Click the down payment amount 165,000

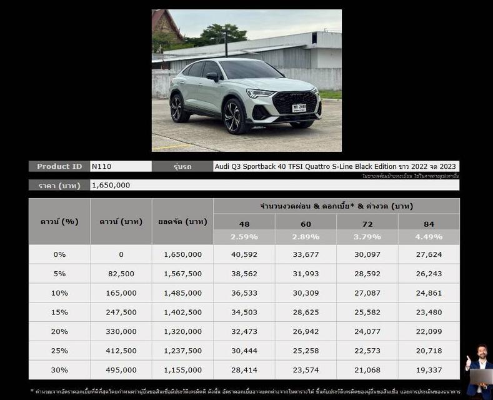[x=121, y=293]
